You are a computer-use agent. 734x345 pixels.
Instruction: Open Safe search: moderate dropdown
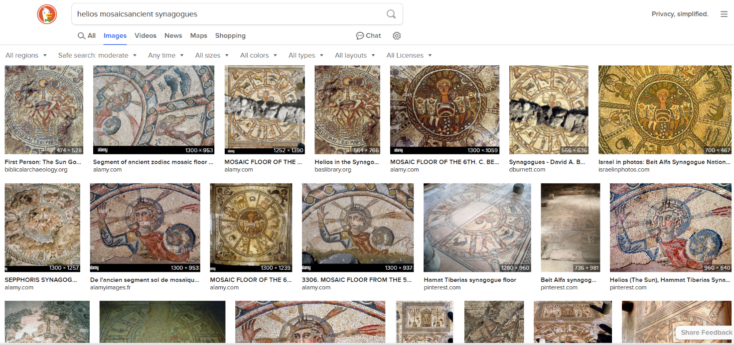tap(97, 55)
